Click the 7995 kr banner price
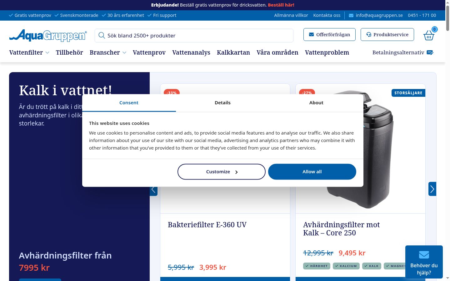This screenshot has width=450, height=281. click(x=34, y=268)
